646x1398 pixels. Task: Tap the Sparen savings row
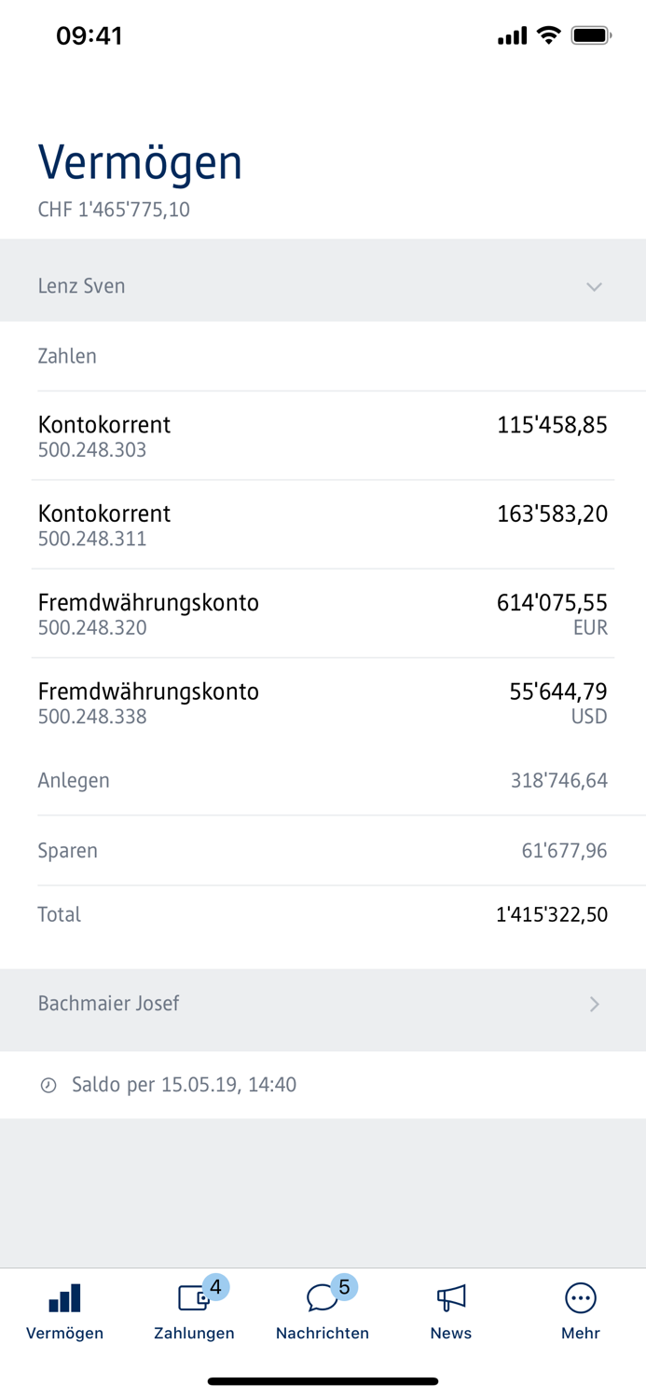323,850
